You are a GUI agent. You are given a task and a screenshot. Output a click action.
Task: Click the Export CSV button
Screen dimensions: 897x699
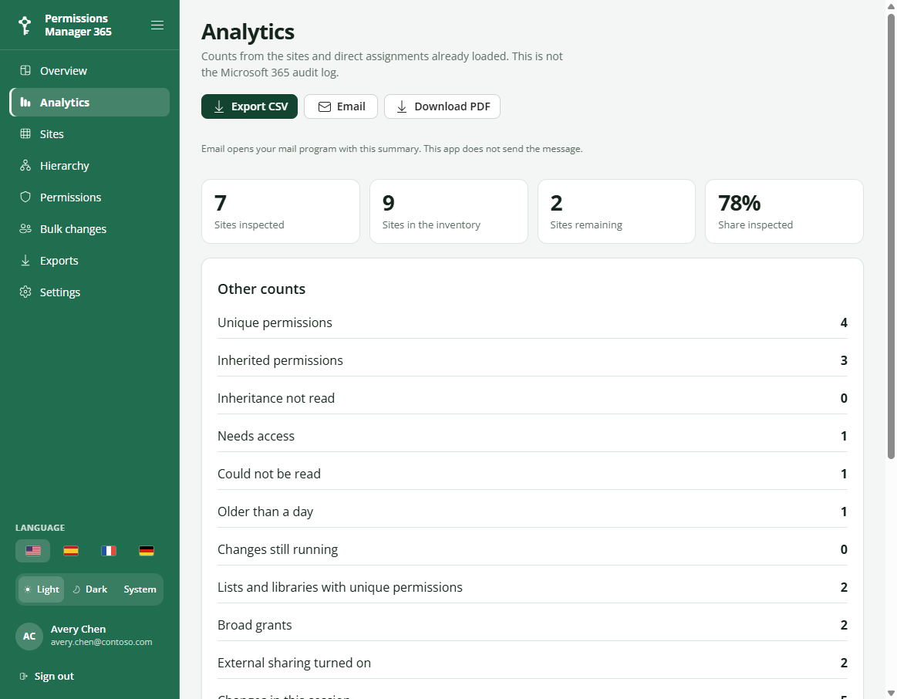[249, 106]
